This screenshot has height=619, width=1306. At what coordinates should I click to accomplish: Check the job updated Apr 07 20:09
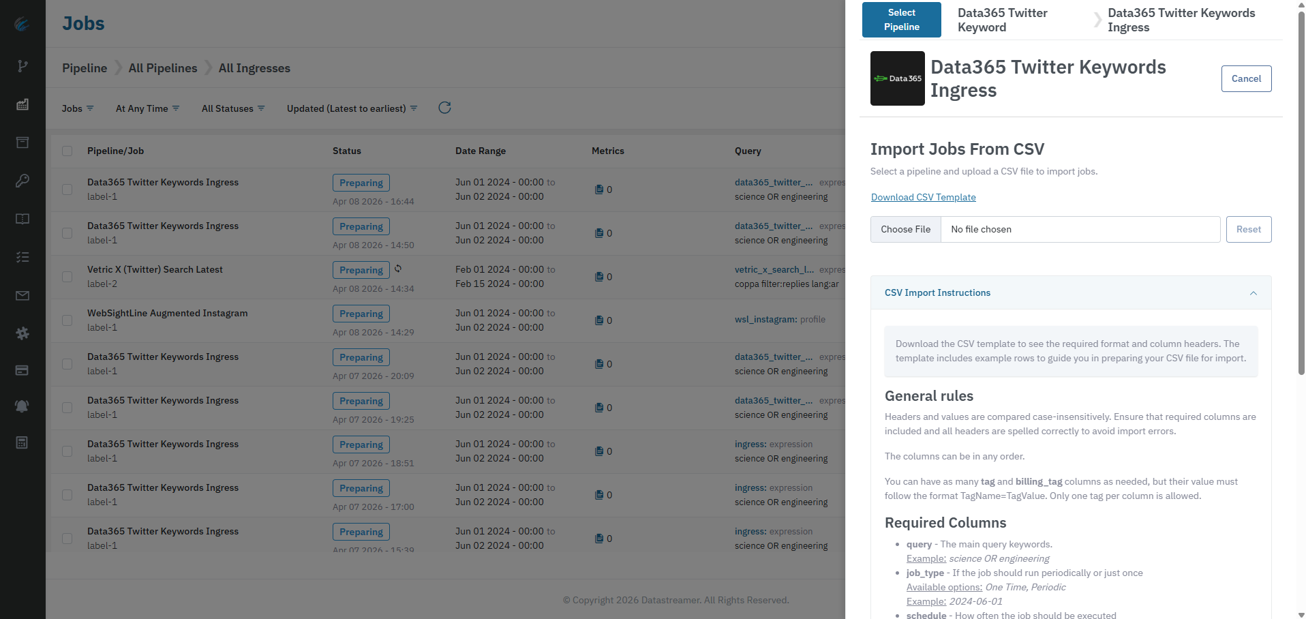click(x=67, y=364)
